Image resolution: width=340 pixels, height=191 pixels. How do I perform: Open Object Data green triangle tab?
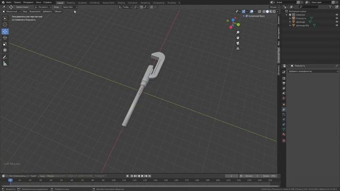tap(284, 129)
